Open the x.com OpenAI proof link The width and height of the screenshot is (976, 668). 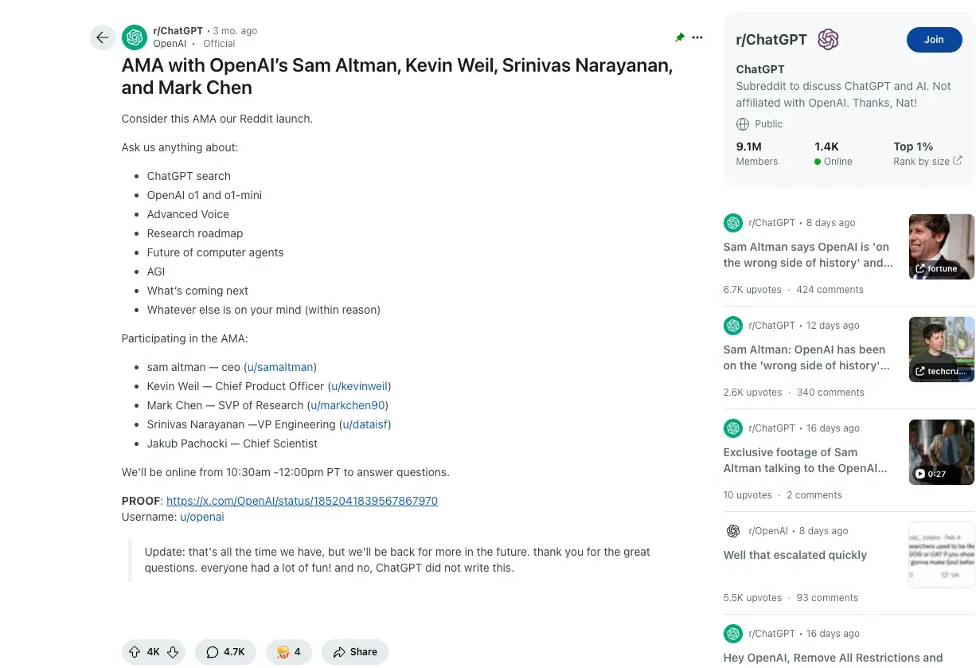(x=302, y=501)
